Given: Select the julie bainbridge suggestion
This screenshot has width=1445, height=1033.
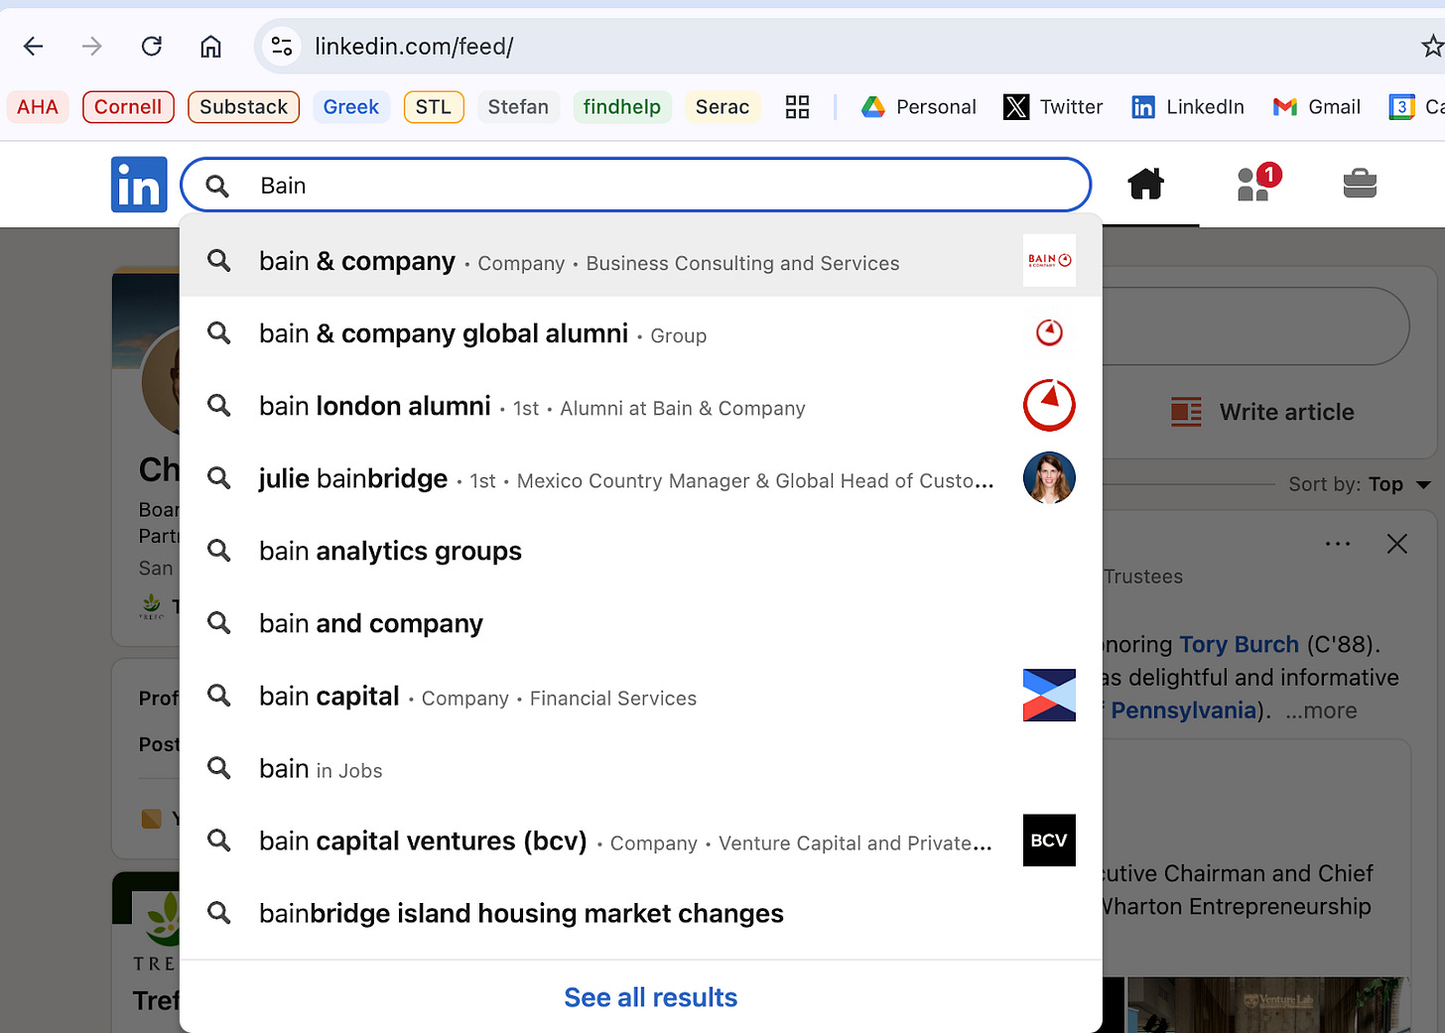Looking at the screenshot, I should 641,478.
